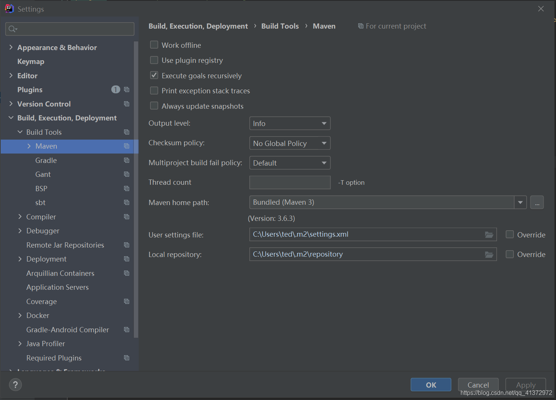Open the Checksum policy dropdown
Screen dimensions: 556x400
(x=290, y=143)
